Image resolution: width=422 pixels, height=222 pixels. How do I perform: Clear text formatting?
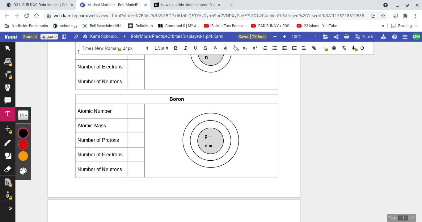(x=344, y=48)
